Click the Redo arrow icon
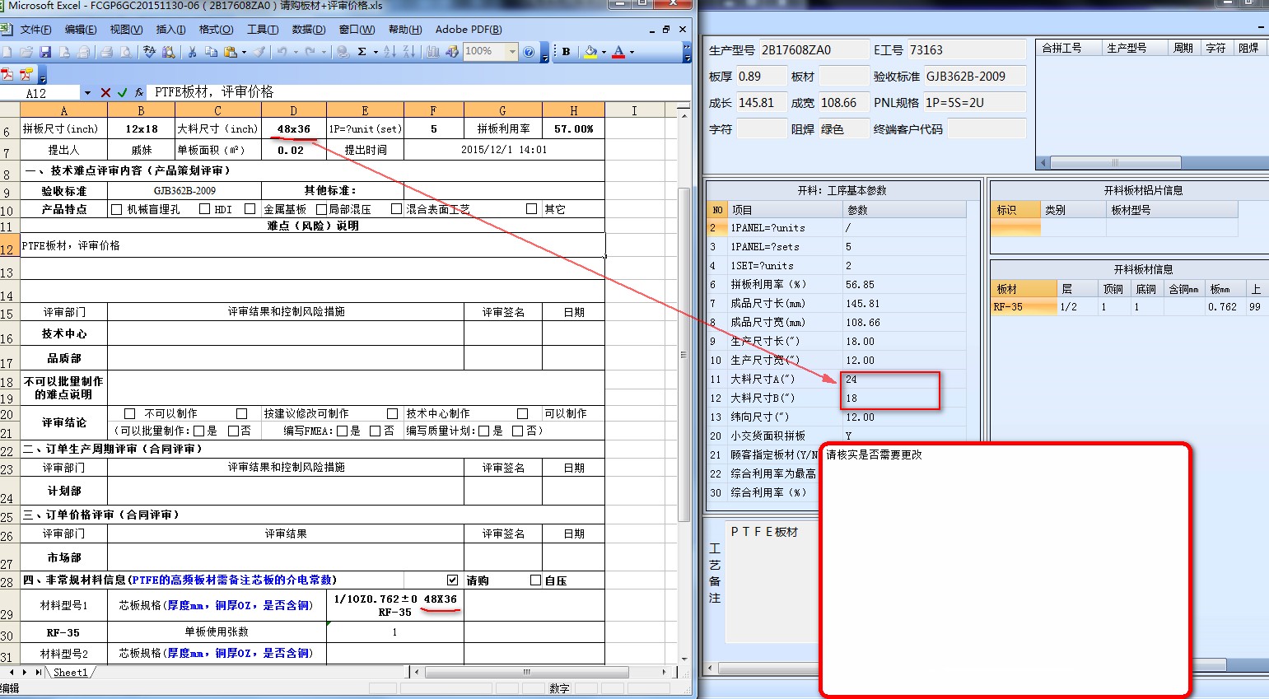Image resolution: width=1269 pixels, height=699 pixels. [310, 52]
